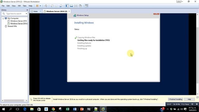199x112 pixels.
Task: Close the installation hint bar
Action: 197,97
